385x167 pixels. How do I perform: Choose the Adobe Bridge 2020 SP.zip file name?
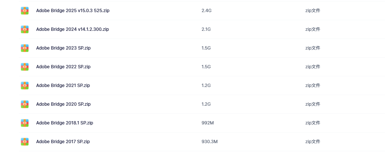tap(63, 104)
